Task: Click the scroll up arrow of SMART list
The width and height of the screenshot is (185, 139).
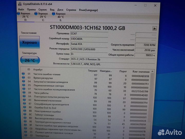Action: point(152,71)
